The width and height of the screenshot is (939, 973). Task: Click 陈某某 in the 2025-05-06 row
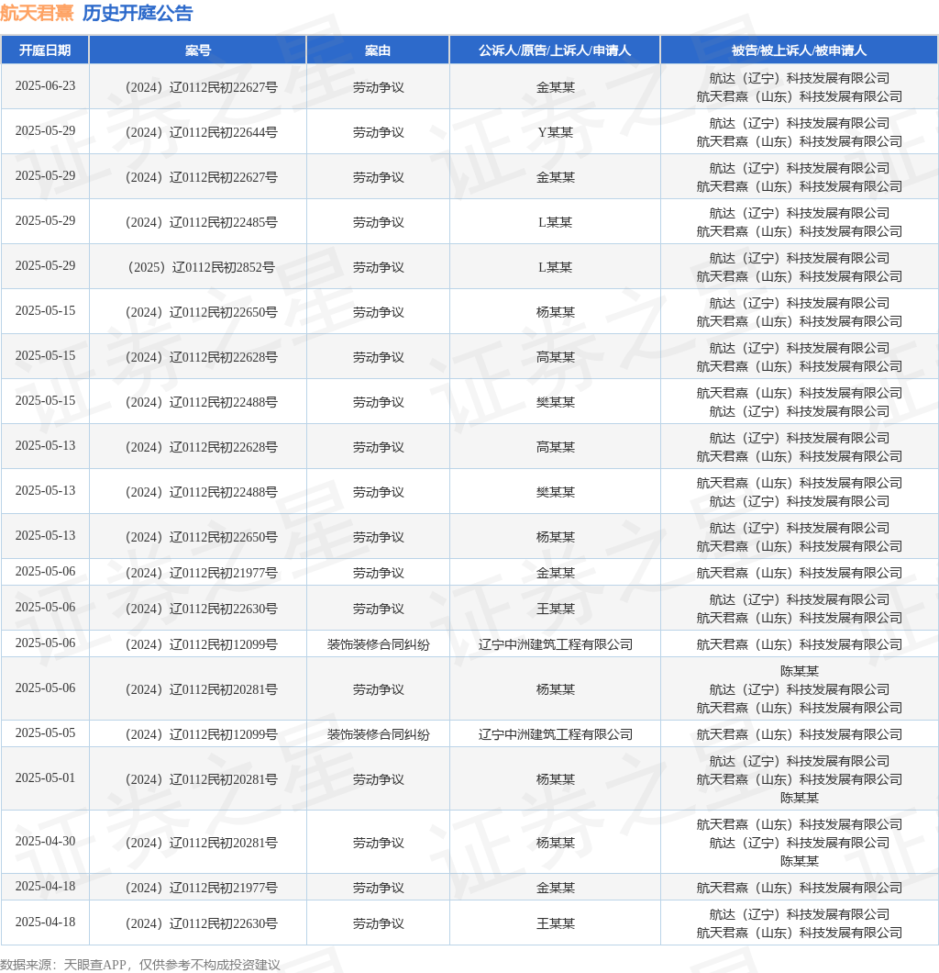pyautogui.click(x=800, y=671)
